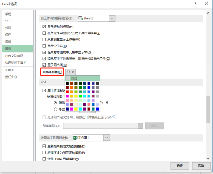Click 计算此工作簿时(H) label
213x174 pixels.
(54, 138)
